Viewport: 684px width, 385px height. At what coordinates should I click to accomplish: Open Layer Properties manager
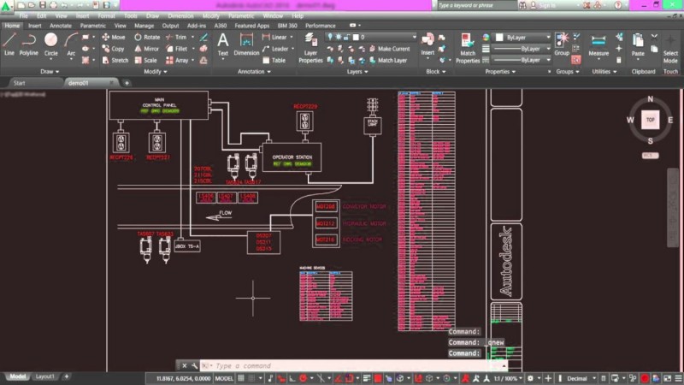[x=310, y=48]
